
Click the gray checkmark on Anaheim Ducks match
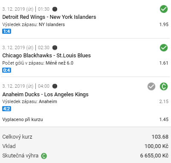[x=151, y=86]
